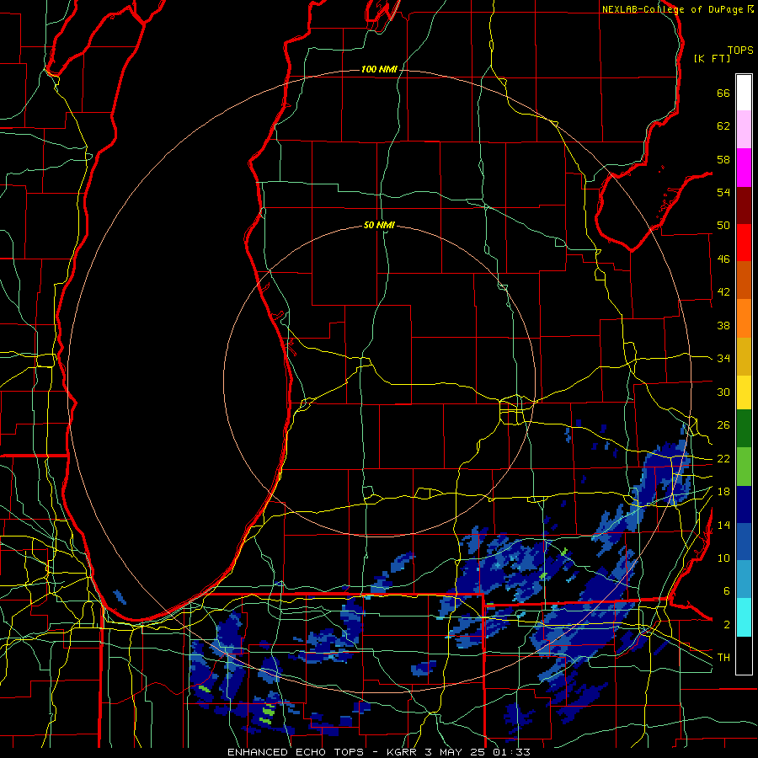Click the bright yellow legend swatch
Screen dimensions: 758x758
point(744,392)
